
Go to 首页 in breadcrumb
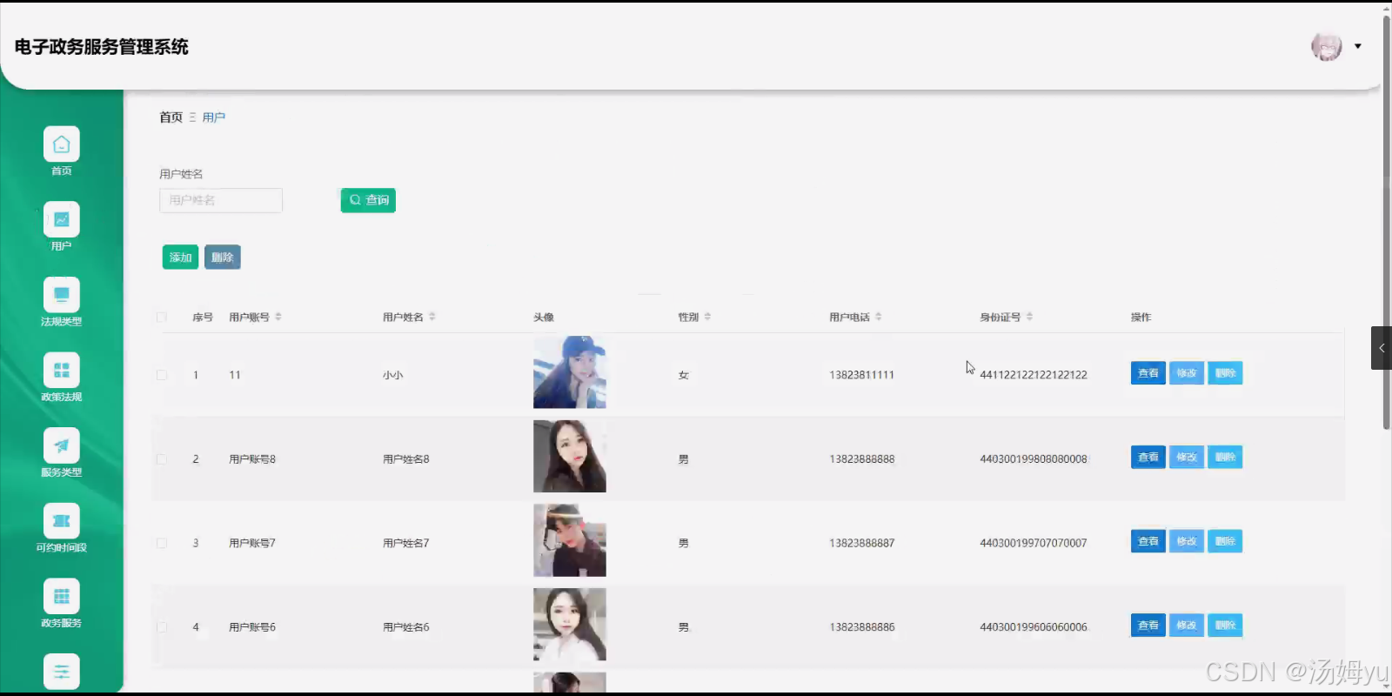(x=171, y=117)
